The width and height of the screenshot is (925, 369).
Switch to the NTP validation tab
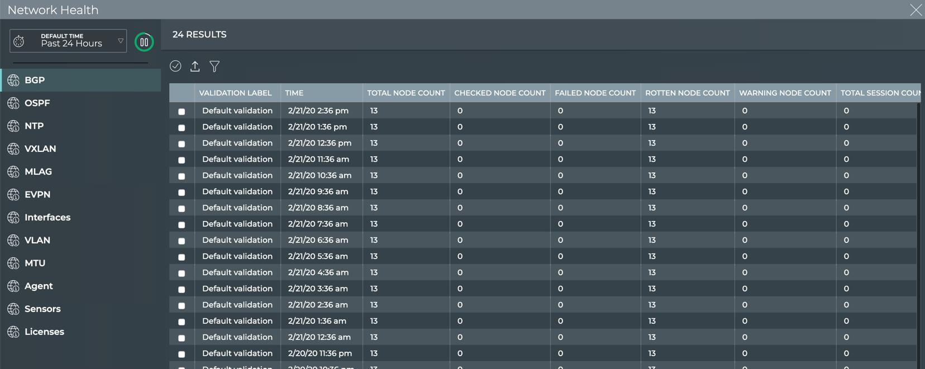[x=34, y=126]
